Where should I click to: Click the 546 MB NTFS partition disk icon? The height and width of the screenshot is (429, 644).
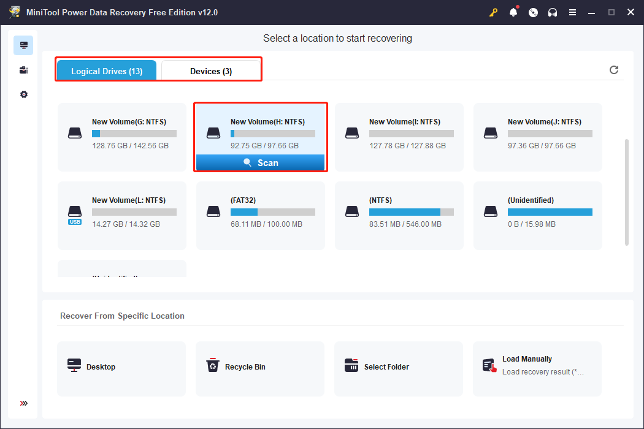pyautogui.click(x=352, y=211)
